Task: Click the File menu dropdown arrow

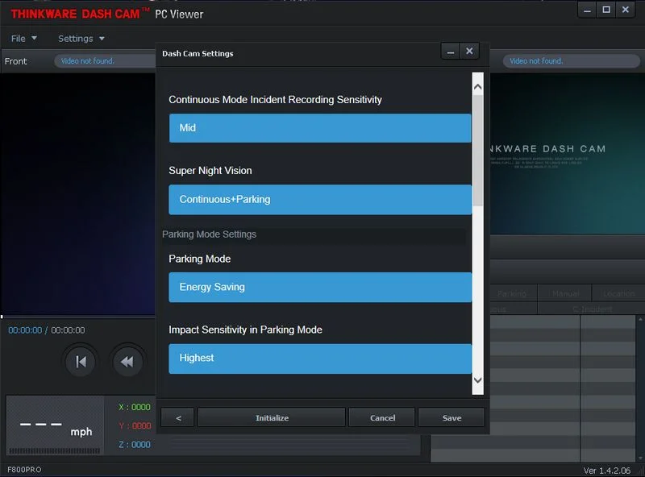Action: [34, 38]
